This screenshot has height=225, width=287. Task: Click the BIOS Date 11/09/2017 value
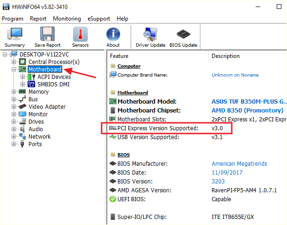point(227,172)
